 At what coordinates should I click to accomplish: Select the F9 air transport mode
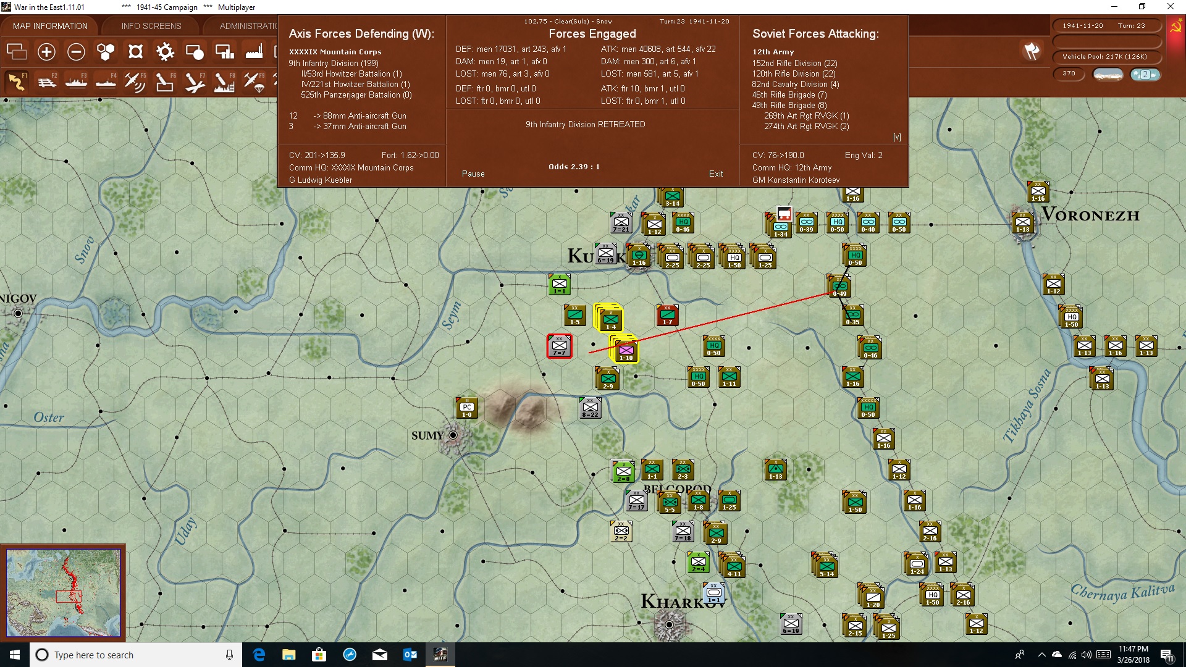pos(254,82)
